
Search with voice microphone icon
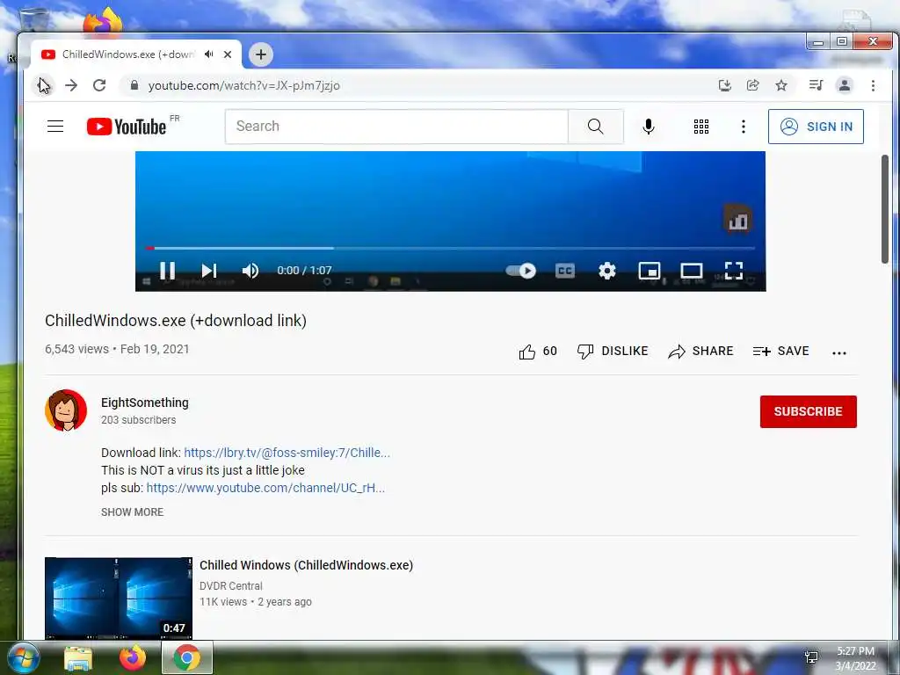(649, 127)
